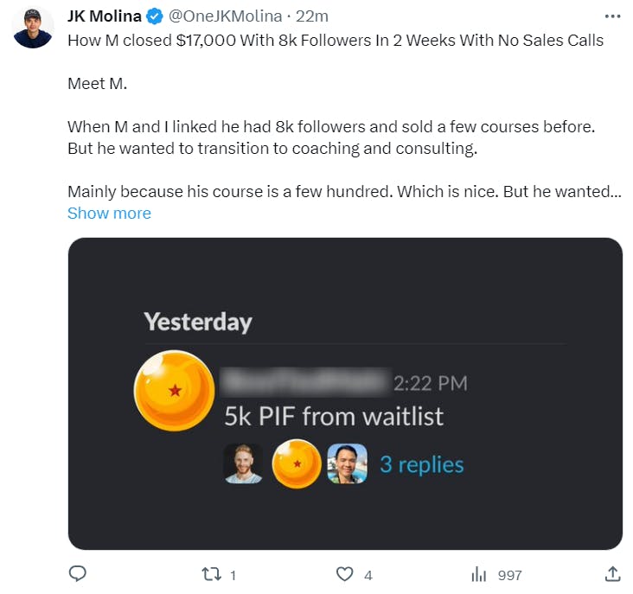Screen dimensions: 633x594
Task: Expand tweet with Show more
Action: 109,214
